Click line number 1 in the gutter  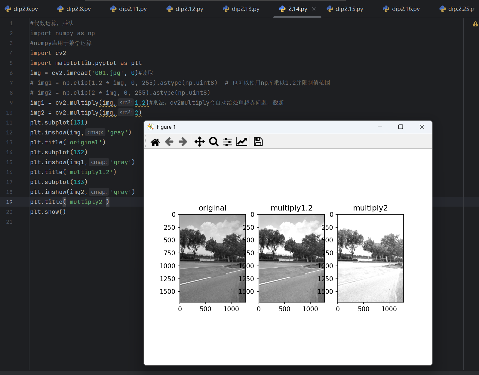coord(11,23)
